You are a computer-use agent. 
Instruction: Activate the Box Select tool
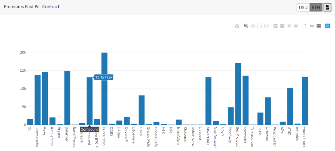(x=260, y=26)
